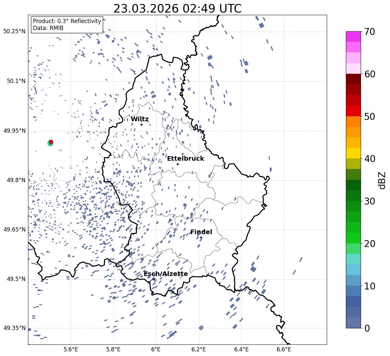Image resolution: width=390 pixels, height=356 pixels.
Task: Click the 49.65°N latitude label
Action: tap(14, 230)
